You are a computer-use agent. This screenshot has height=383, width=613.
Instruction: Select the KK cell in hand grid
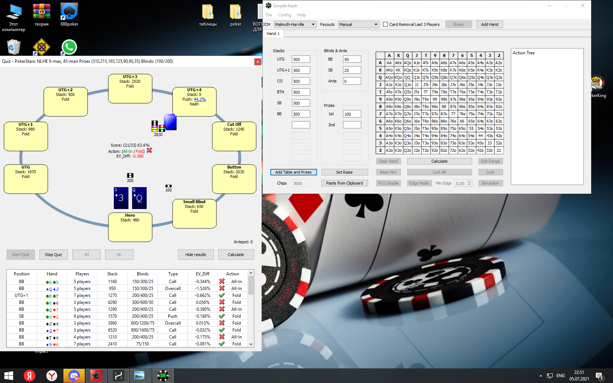coord(398,70)
